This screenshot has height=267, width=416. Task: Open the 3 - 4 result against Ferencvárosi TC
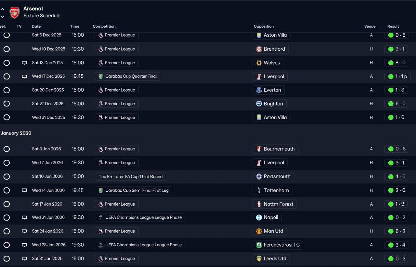point(396,245)
